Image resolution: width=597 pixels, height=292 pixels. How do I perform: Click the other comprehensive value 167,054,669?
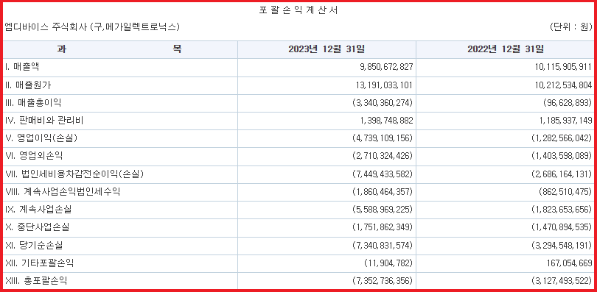(570, 263)
